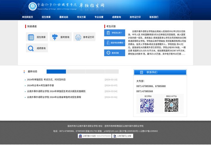Viewport: 211px width, 158px height.
Task: Open the 招生简章 quick channel list icon
Action: (x=31, y=37)
